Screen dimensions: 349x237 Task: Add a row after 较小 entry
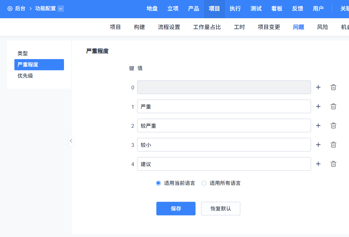(x=318, y=145)
